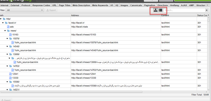
Task: Collapse the 14540/ tree node
Action: point(7,46)
